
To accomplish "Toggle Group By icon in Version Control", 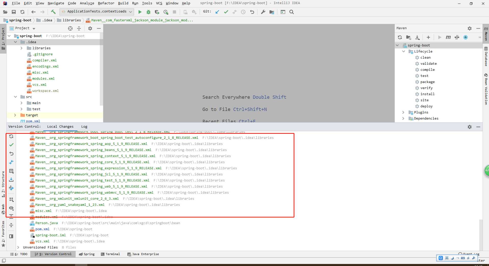I will [11, 199].
